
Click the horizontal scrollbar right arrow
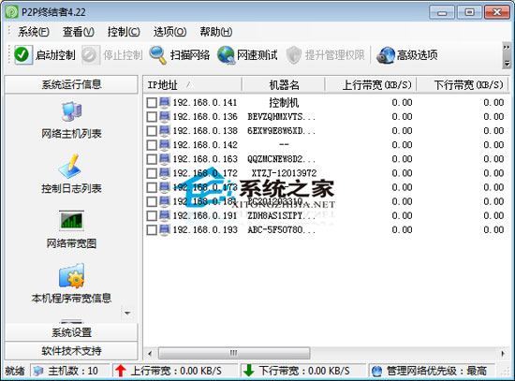503,354
